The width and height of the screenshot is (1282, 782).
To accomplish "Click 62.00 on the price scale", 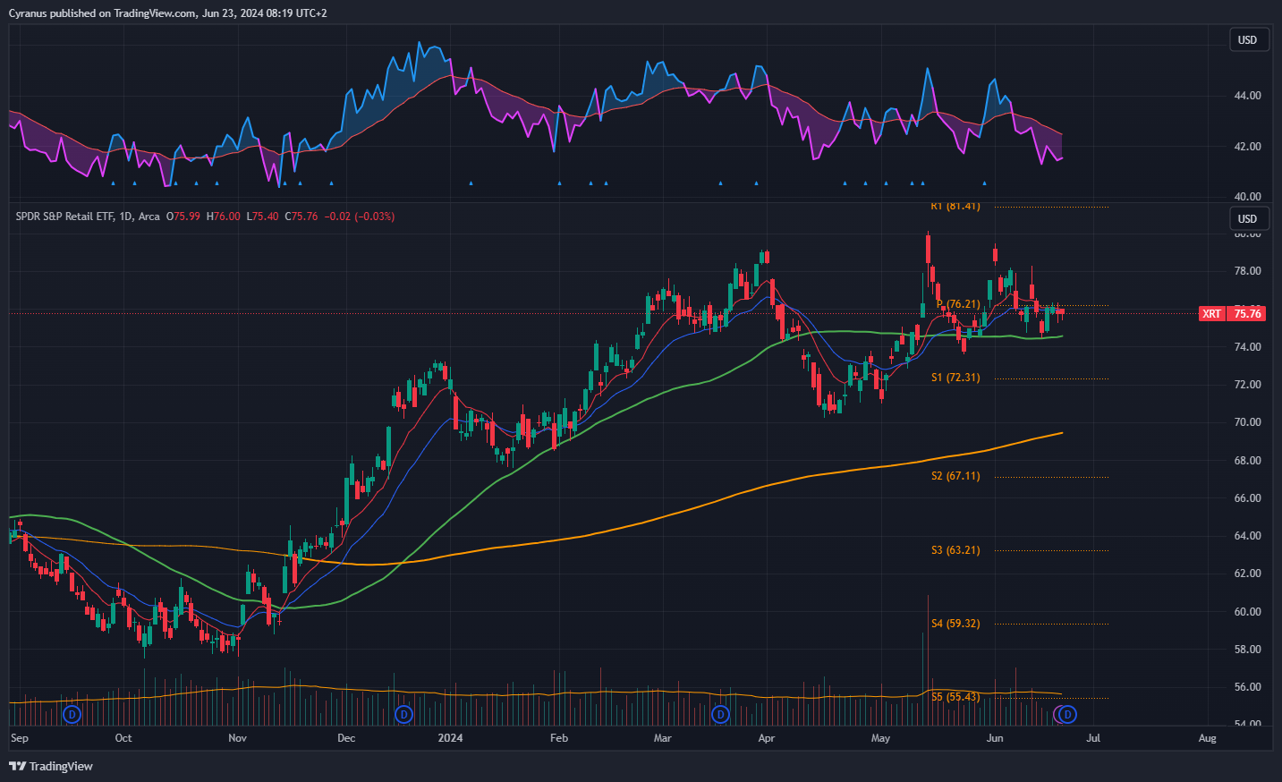I will point(1248,574).
